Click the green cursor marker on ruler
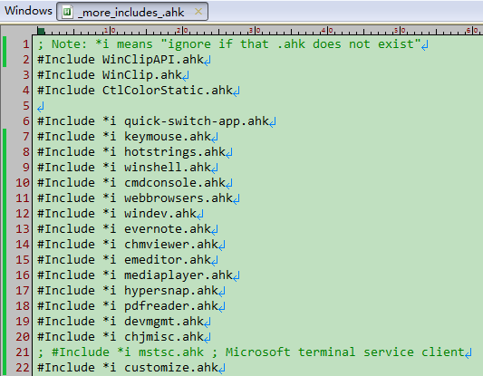Viewport: 483px width, 376px height. 41,31
